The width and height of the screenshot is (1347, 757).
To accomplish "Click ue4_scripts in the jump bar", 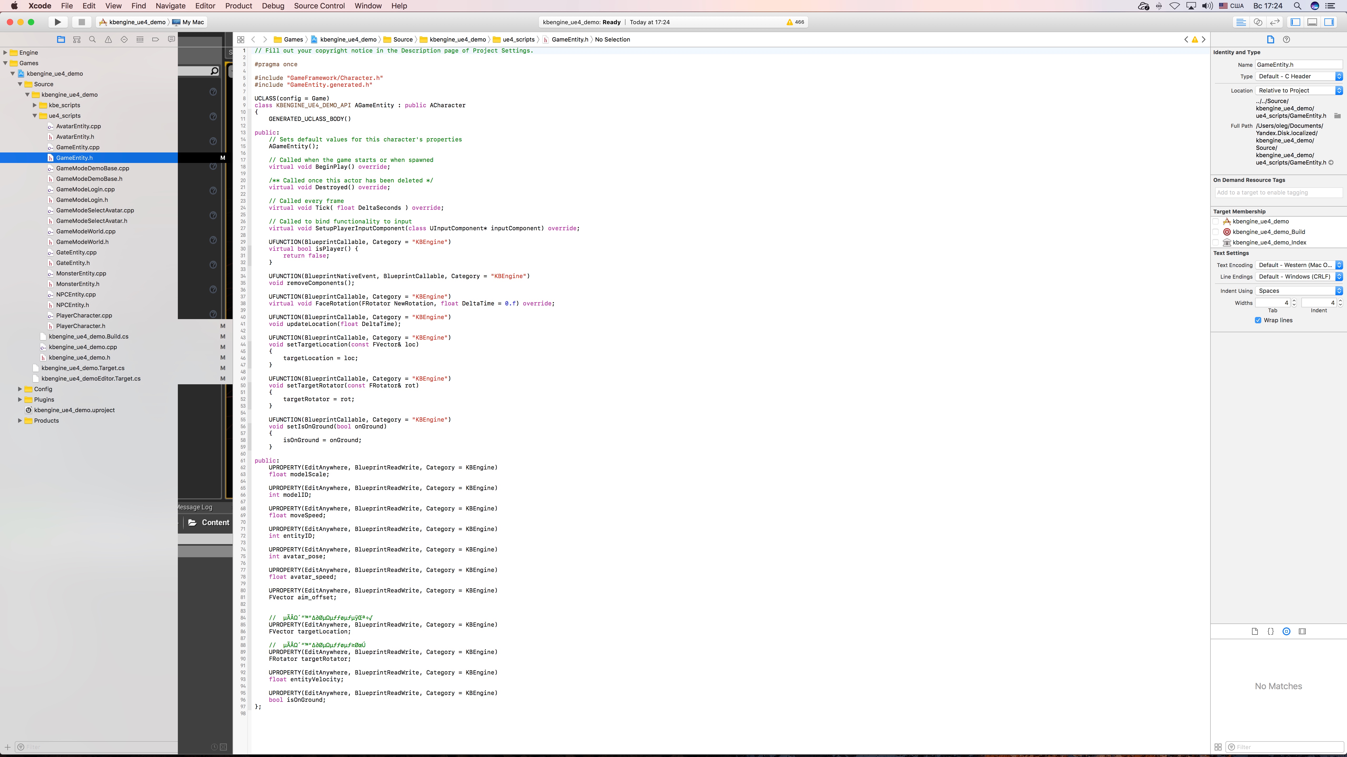I will (514, 40).
